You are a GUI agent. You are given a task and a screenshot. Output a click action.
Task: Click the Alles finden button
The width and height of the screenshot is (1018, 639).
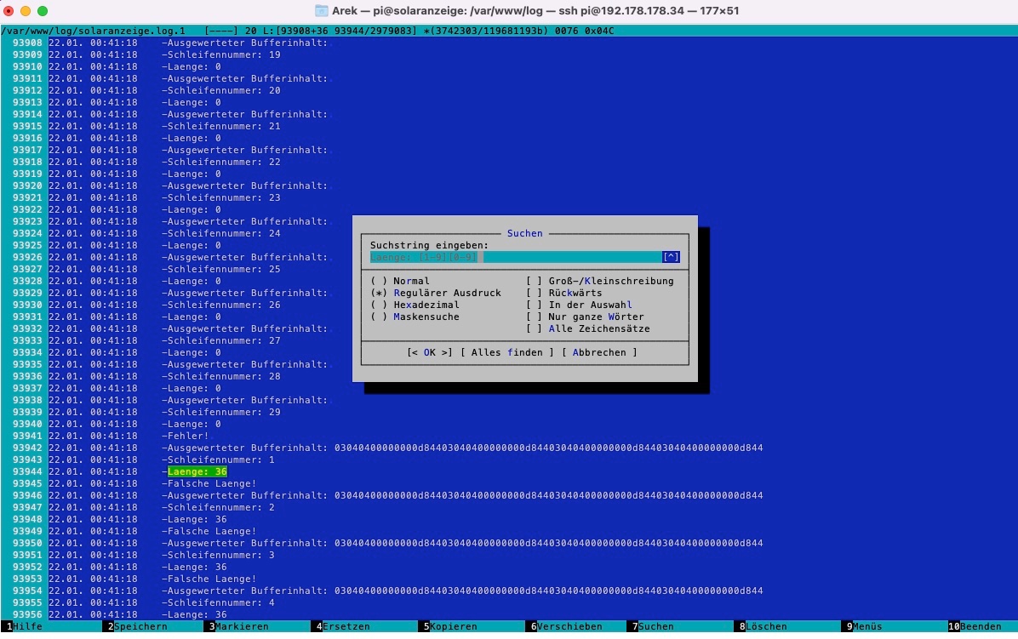506,352
